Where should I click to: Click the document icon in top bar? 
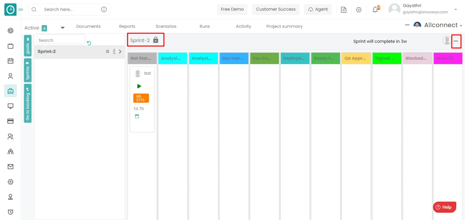(344, 10)
